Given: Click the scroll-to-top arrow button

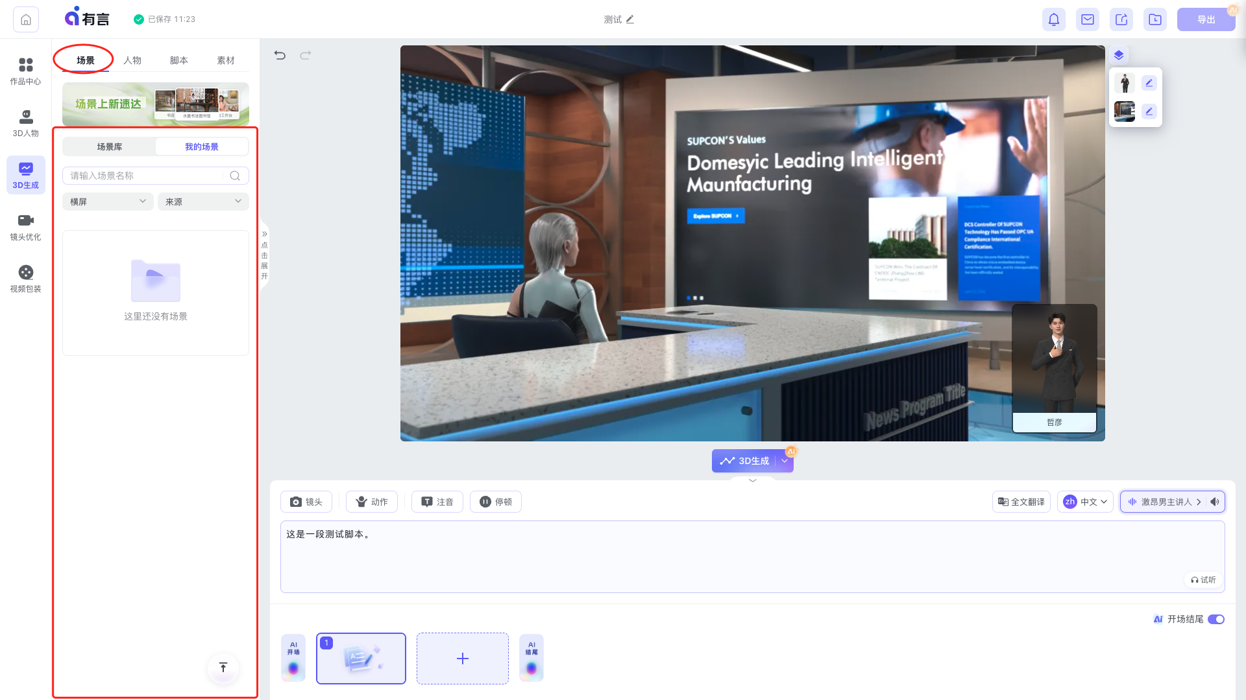Looking at the screenshot, I should click(x=223, y=668).
